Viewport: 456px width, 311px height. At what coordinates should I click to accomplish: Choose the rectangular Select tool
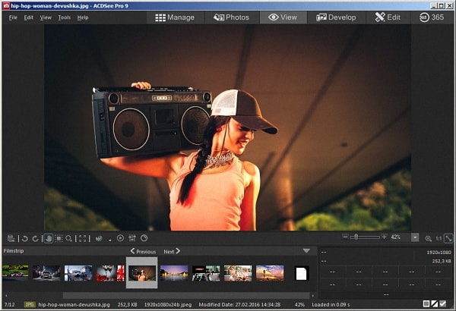[59, 238]
